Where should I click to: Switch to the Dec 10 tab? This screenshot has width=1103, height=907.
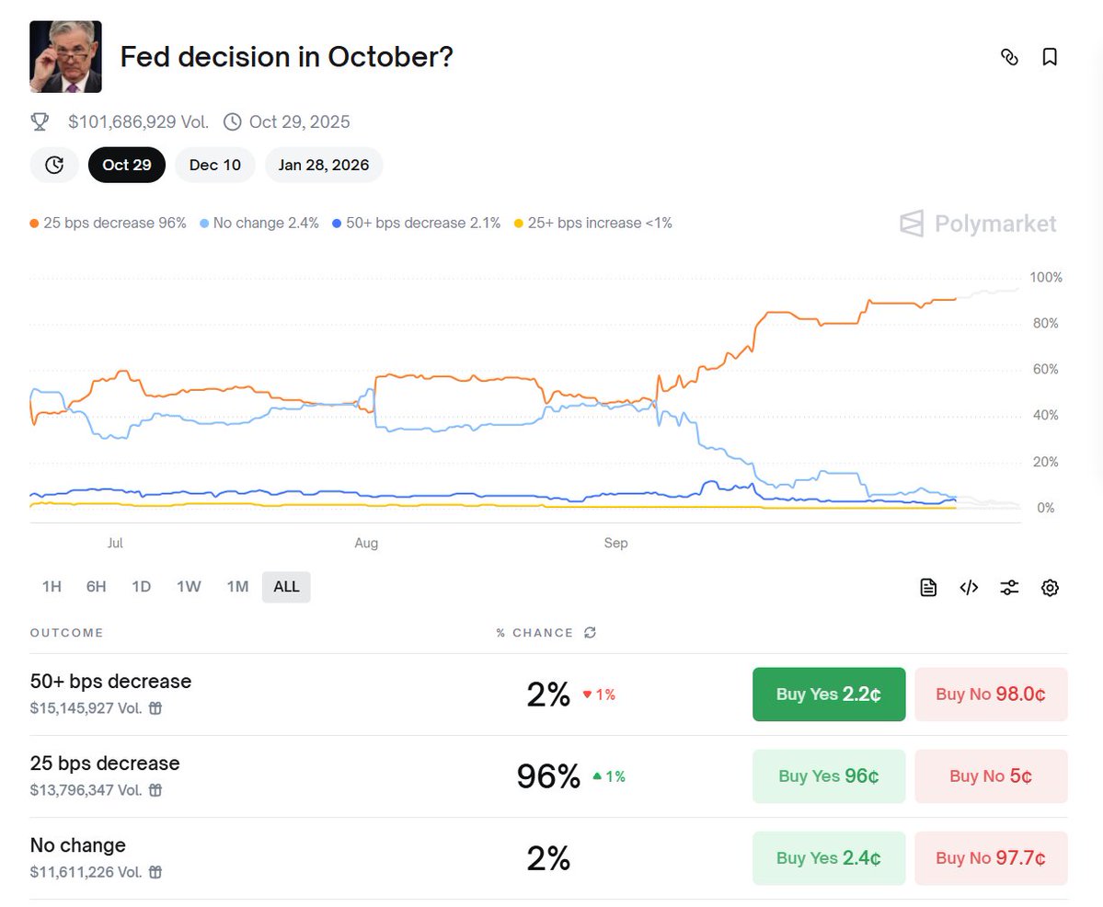pyautogui.click(x=215, y=165)
